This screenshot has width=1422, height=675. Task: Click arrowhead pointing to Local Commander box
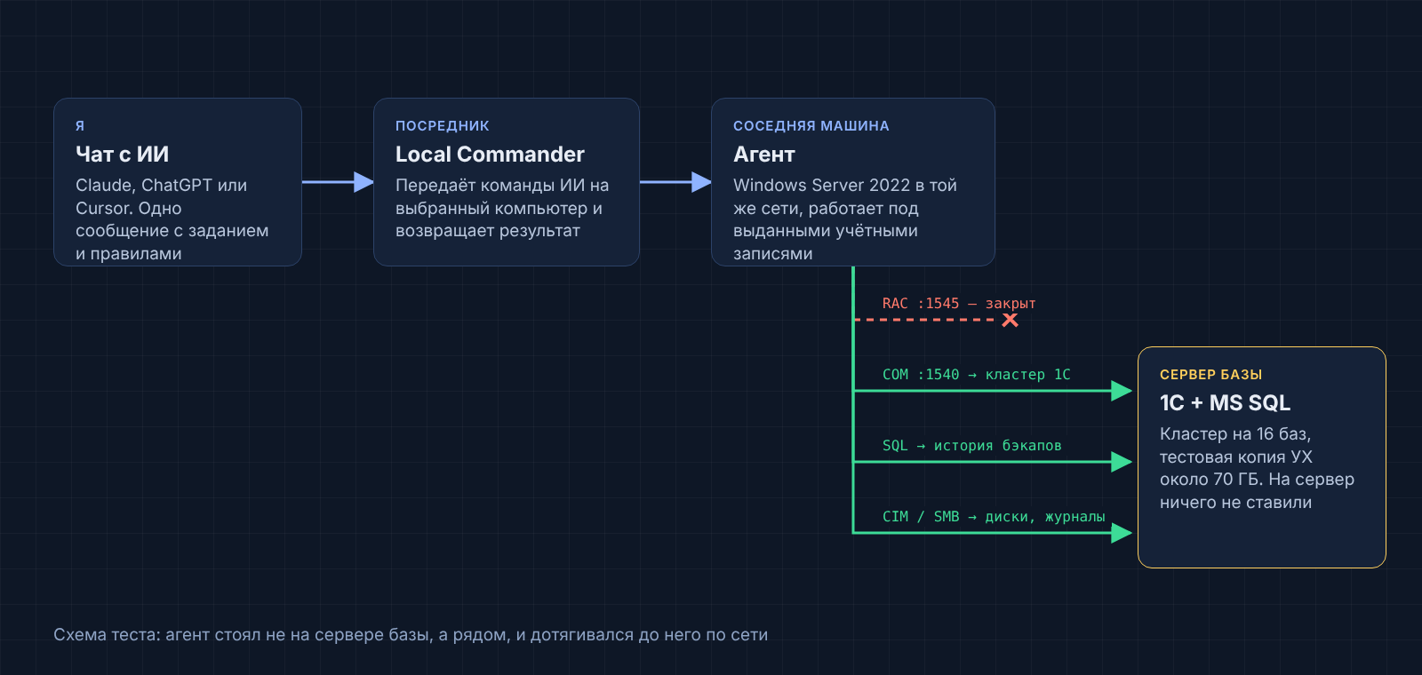(363, 182)
